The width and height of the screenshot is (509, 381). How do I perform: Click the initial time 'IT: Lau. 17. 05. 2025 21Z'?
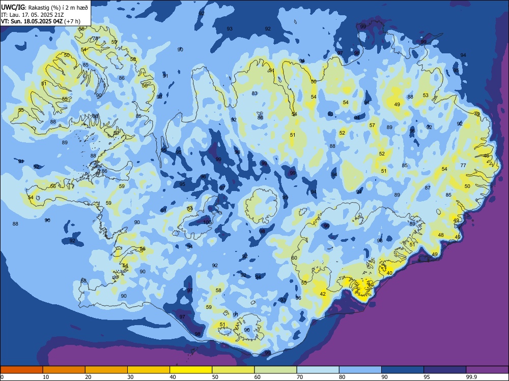[x=32, y=15]
